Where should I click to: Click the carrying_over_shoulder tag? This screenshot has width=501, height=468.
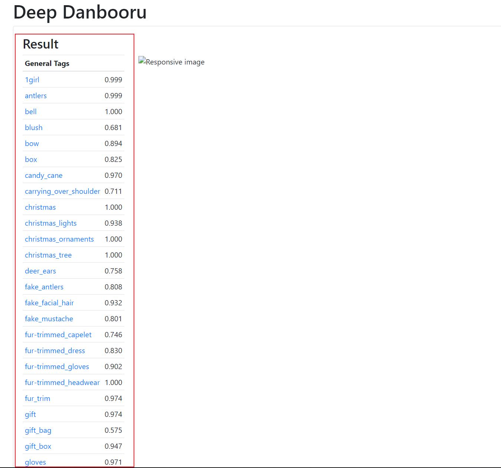coord(62,191)
